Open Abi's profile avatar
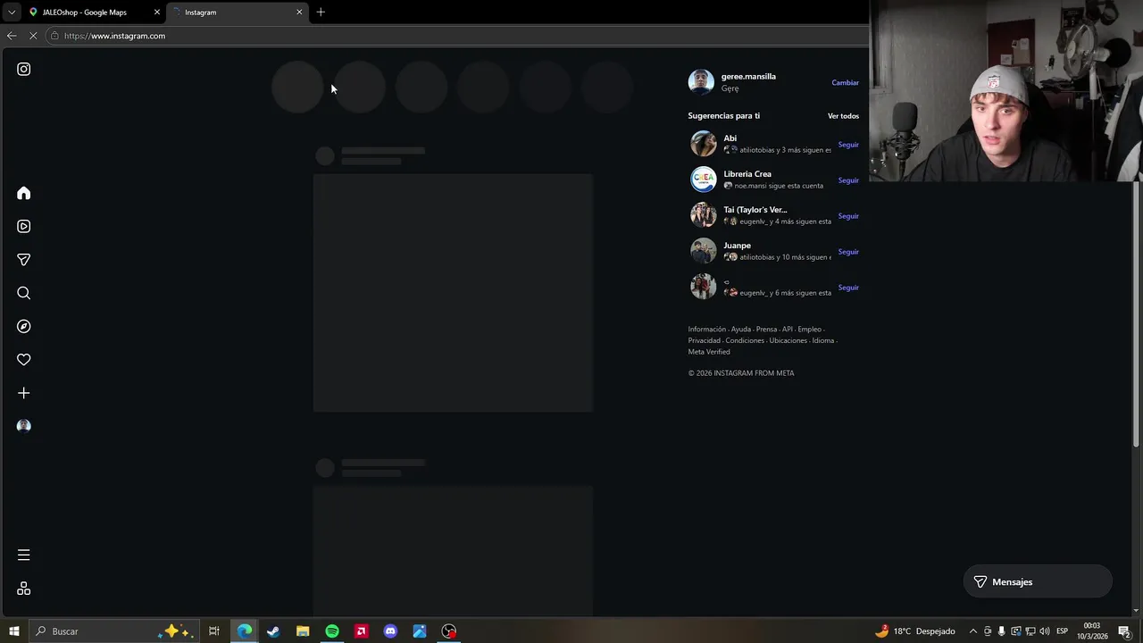Screen dimensions: 1143x643 pyautogui.click(x=704, y=144)
